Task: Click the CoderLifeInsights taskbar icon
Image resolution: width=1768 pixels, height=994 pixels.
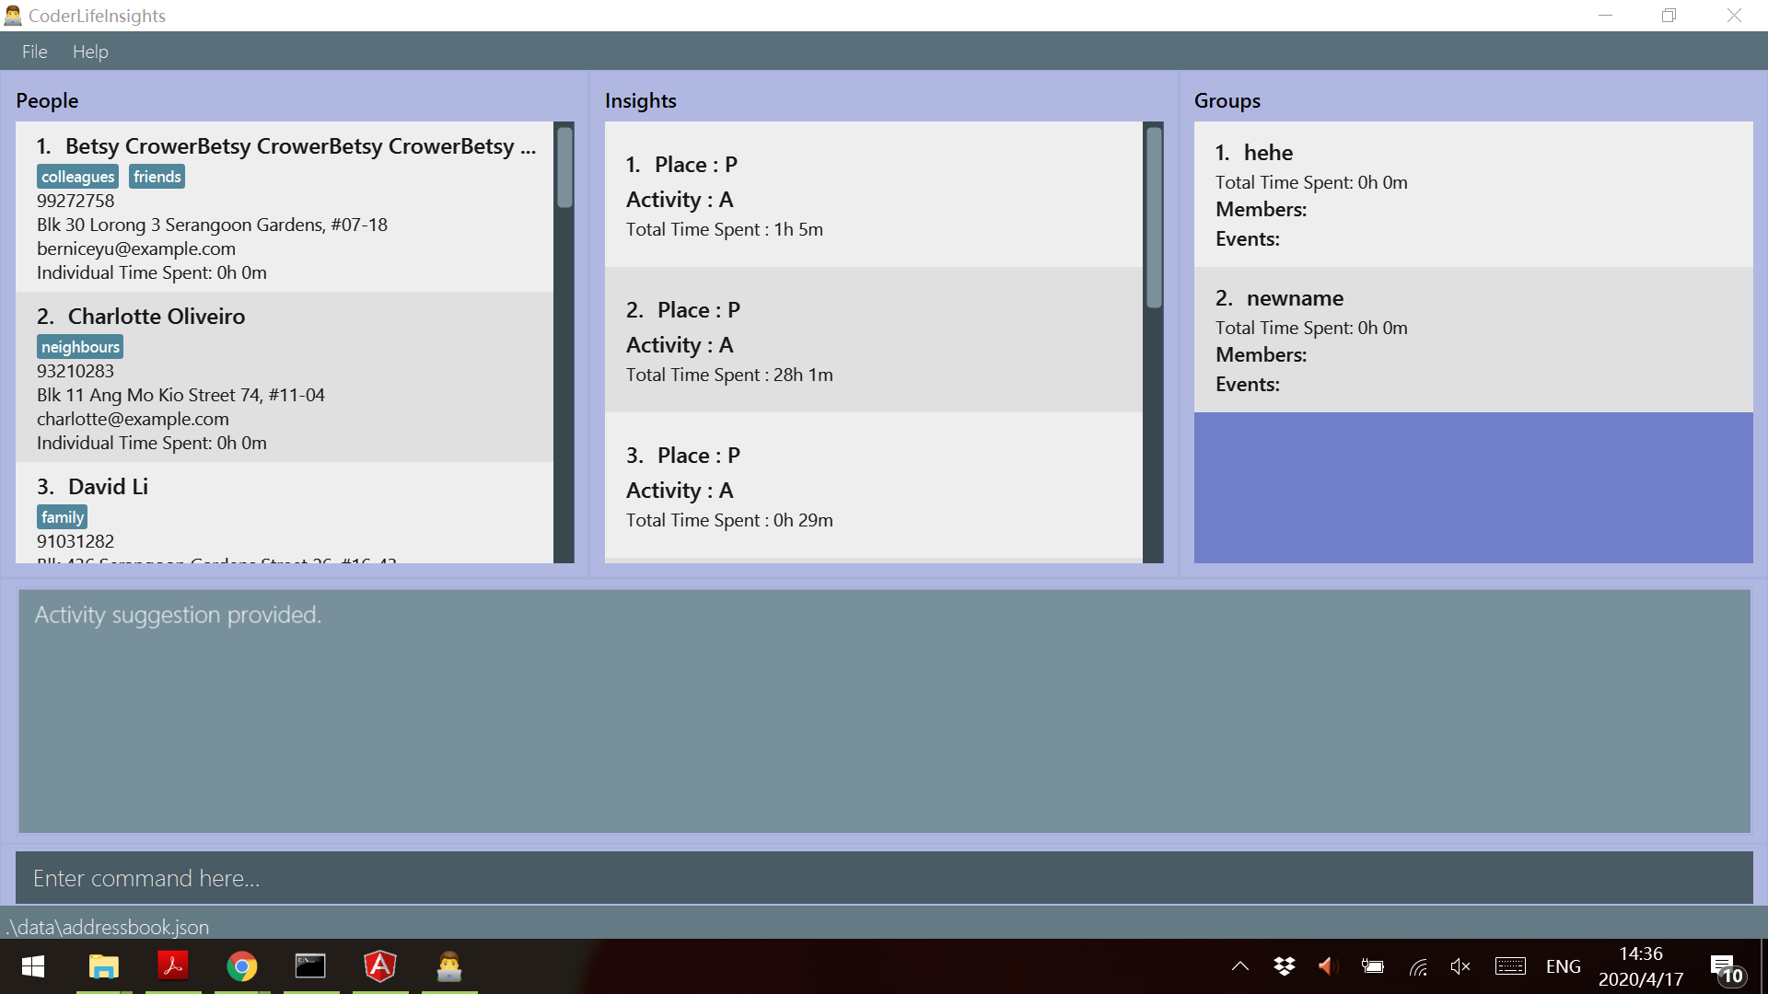Action: click(x=449, y=966)
